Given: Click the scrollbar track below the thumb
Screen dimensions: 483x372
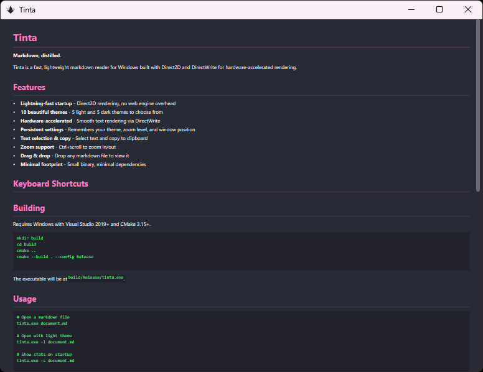Looking at the screenshot, I should (x=479, y=280).
